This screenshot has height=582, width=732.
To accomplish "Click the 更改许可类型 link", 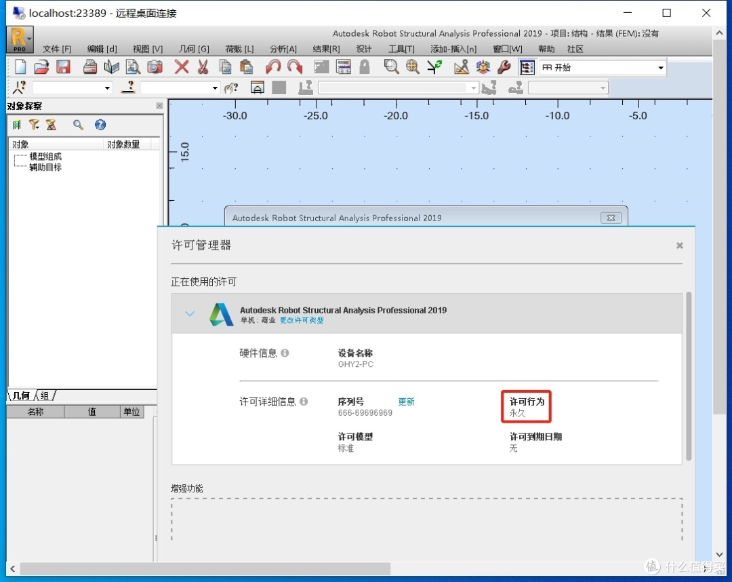I will pos(302,320).
